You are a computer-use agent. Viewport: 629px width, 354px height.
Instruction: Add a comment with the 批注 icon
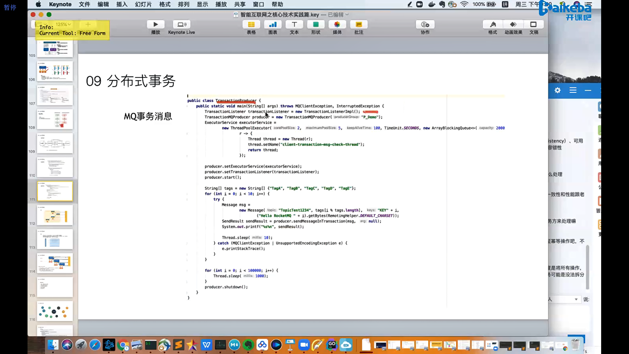click(359, 25)
